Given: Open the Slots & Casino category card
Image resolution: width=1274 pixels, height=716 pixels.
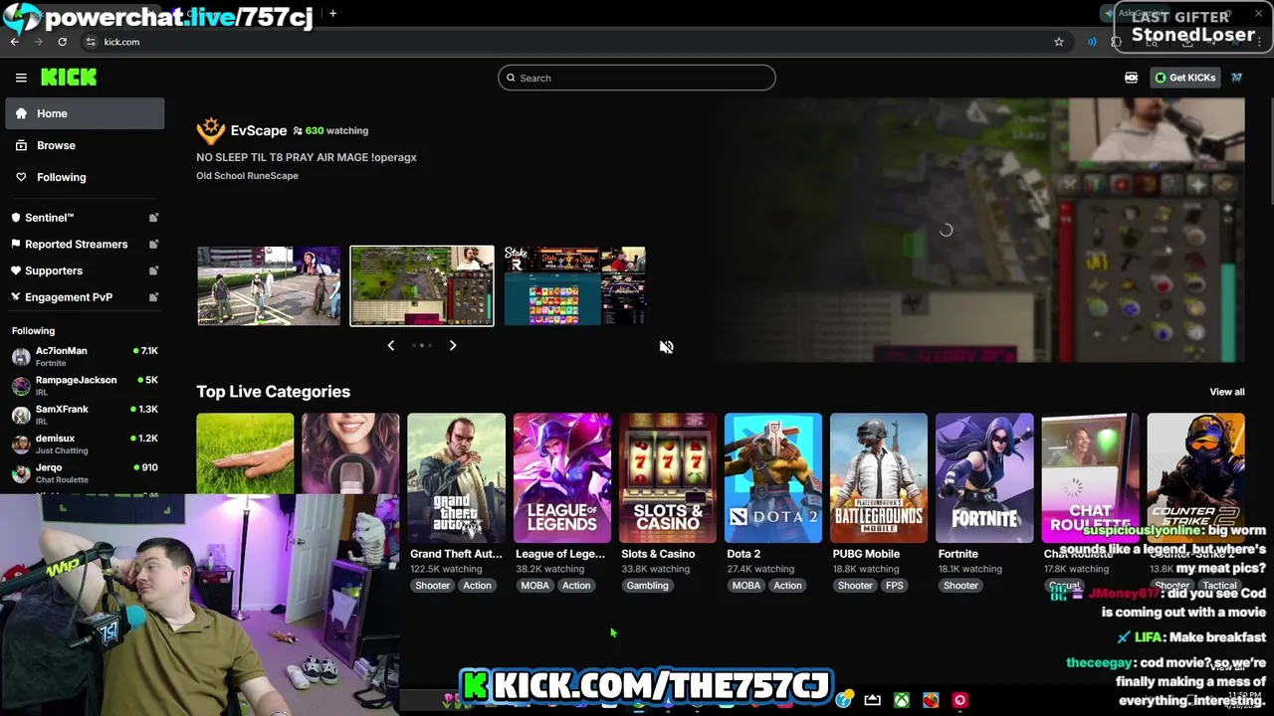Looking at the screenshot, I should [667, 478].
